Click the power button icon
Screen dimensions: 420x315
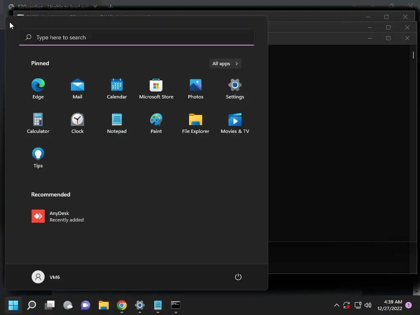coord(238,277)
